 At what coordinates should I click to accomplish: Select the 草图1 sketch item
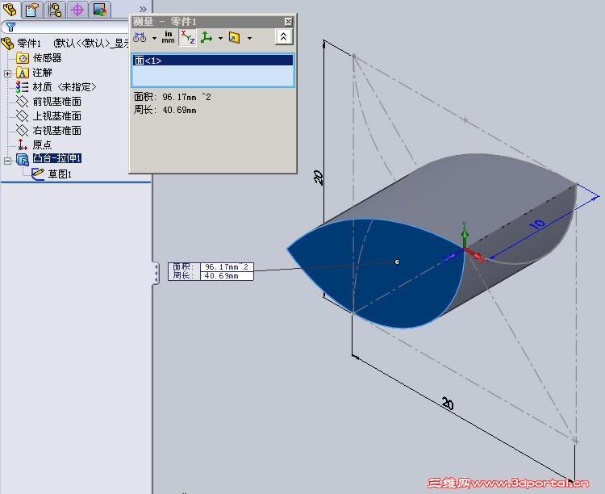[x=60, y=174]
